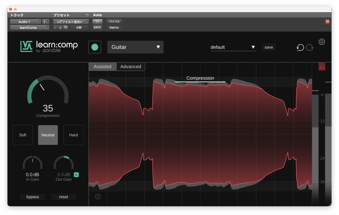Image resolution: width=339 pixels, height=215 pixels.
Task: Click the トラック header label
Action: coord(17,15)
